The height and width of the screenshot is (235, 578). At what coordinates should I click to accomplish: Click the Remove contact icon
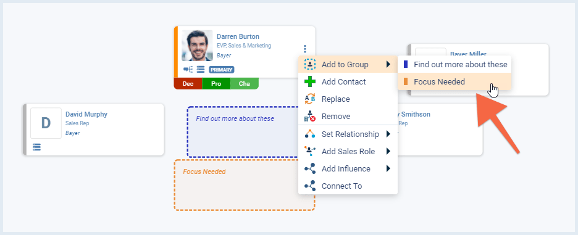pyautogui.click(x=310, y=117)
